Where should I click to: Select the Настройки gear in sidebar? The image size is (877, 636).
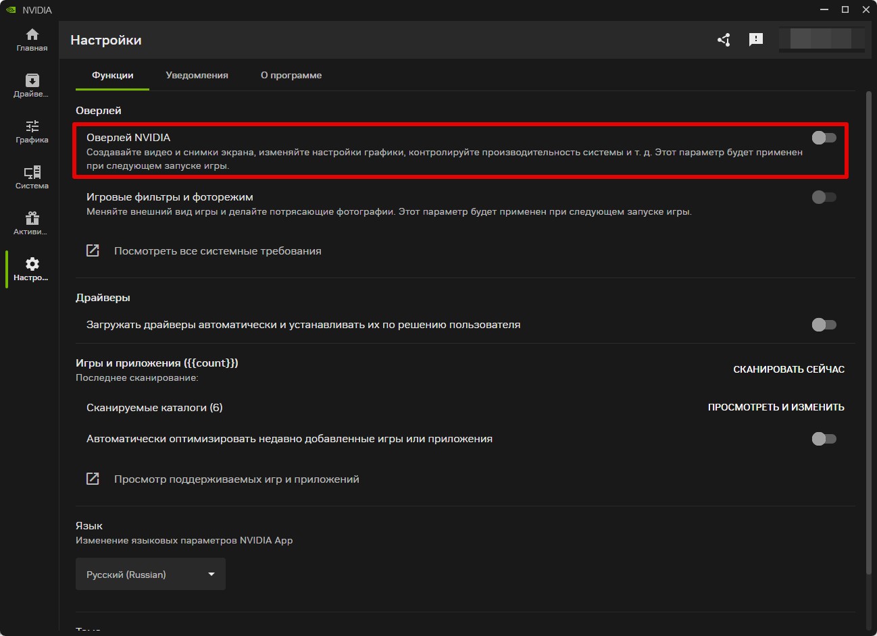coord(32,269)
